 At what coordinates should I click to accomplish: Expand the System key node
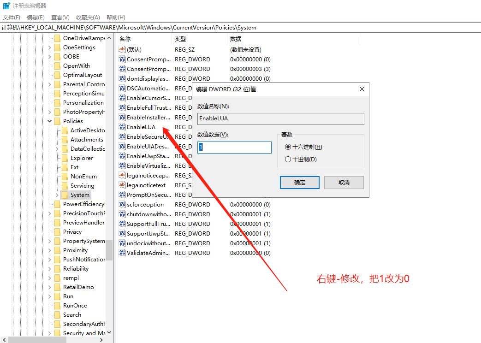(57, 195)
